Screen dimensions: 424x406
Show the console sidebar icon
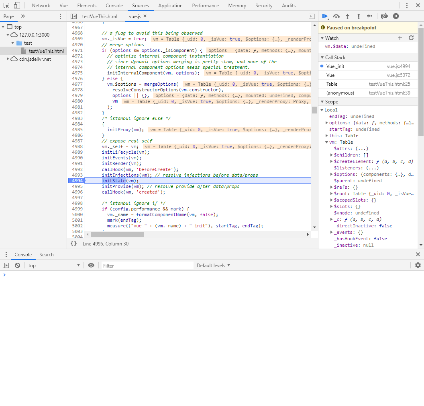point(6,265)
